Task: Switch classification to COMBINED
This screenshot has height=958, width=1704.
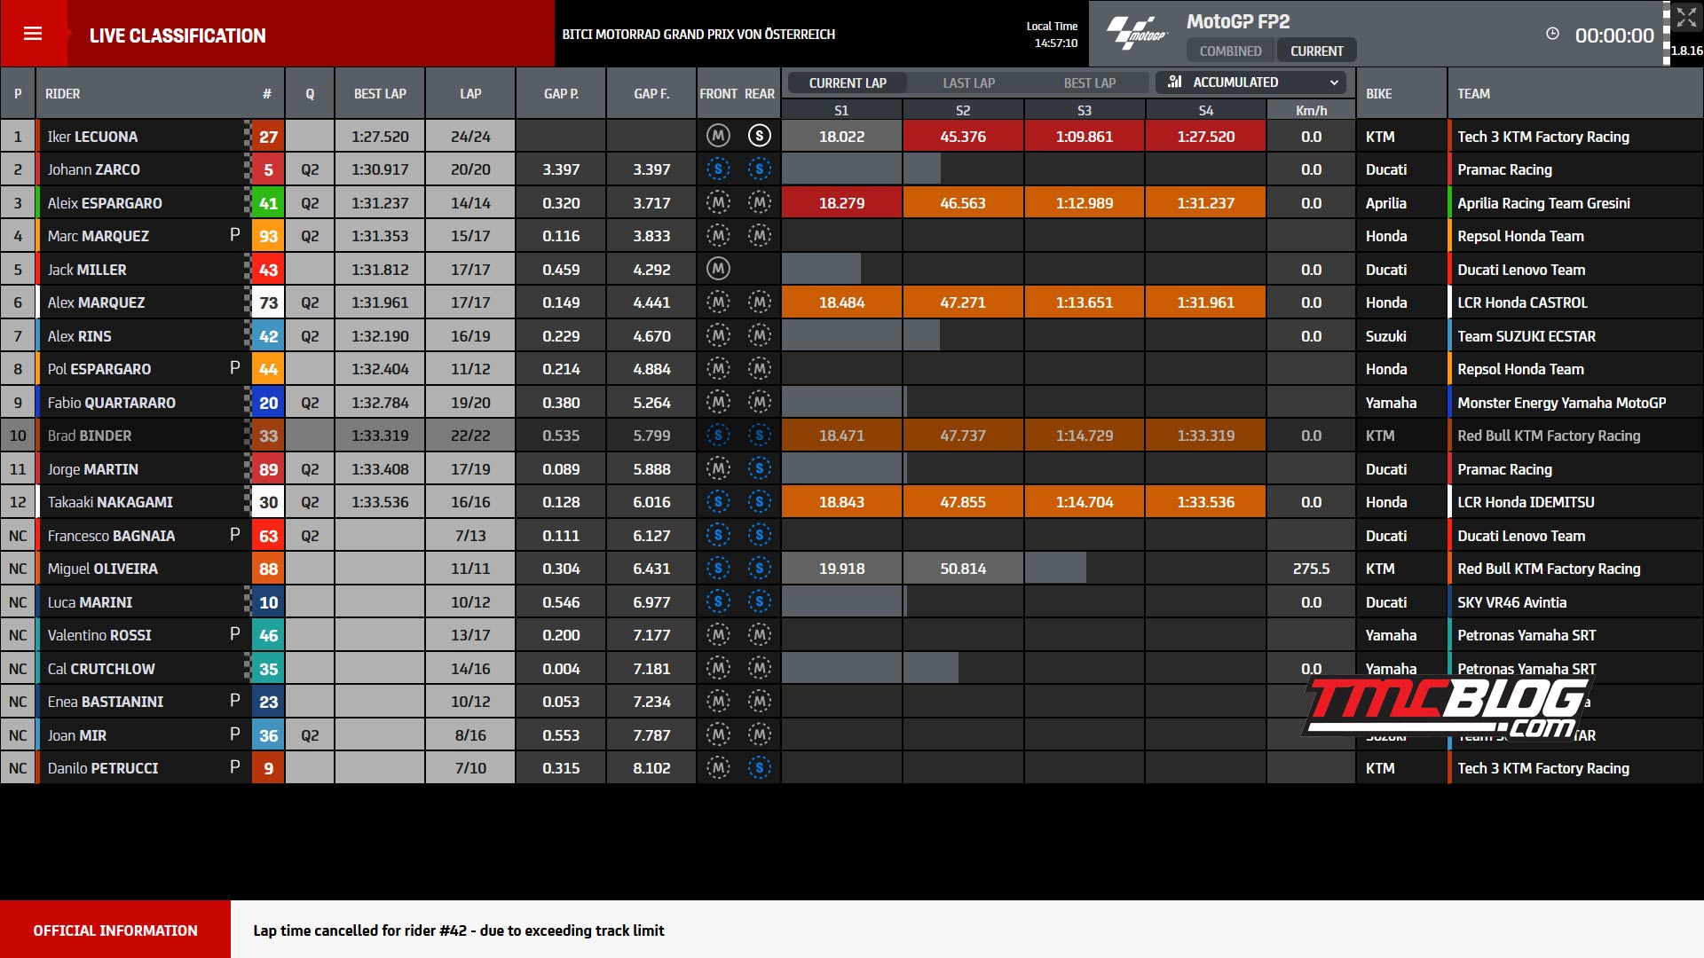Action: pyautogui.click(x=1230, y=51)
